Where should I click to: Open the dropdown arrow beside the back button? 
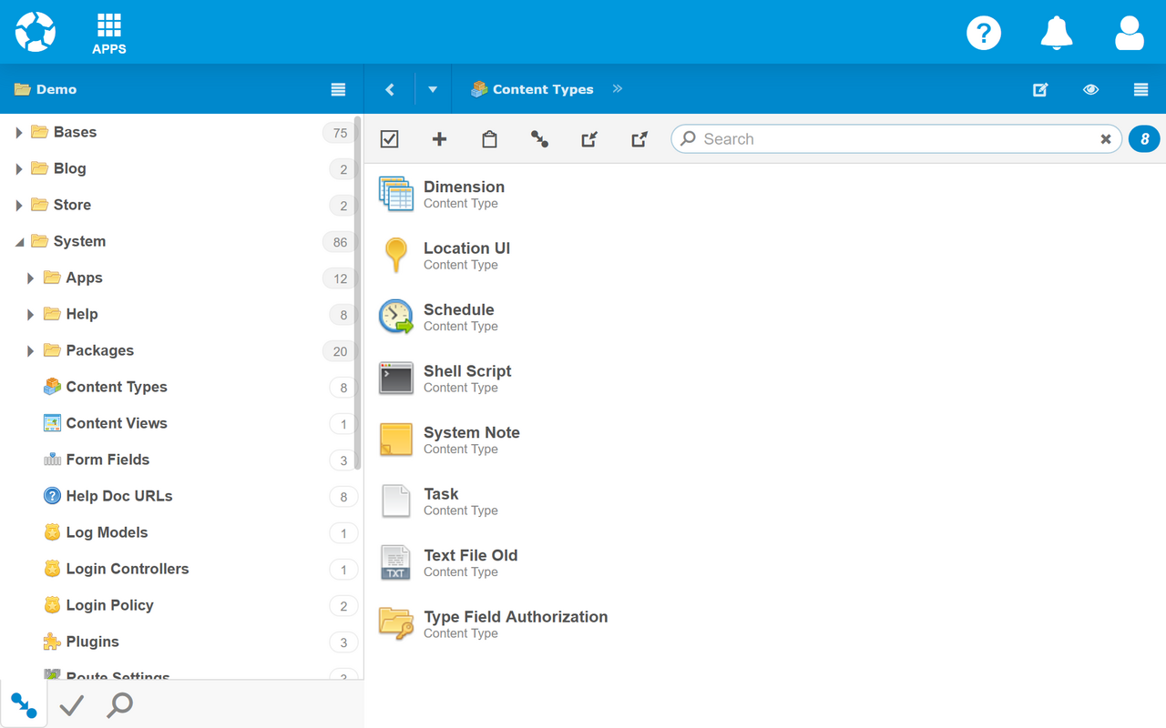pos(433,89)
